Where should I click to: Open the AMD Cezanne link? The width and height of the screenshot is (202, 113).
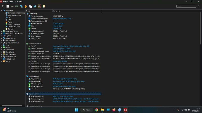point(58,84)
